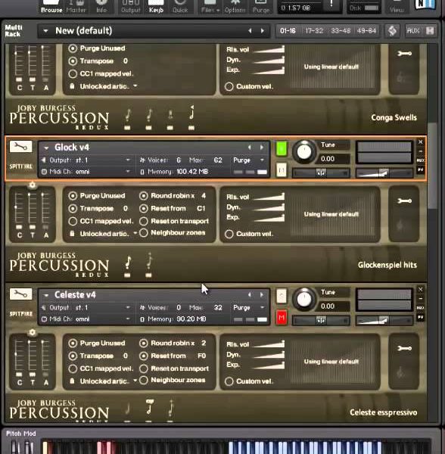Select middle articulation note in Celeste esspressivo

point(149,409)
